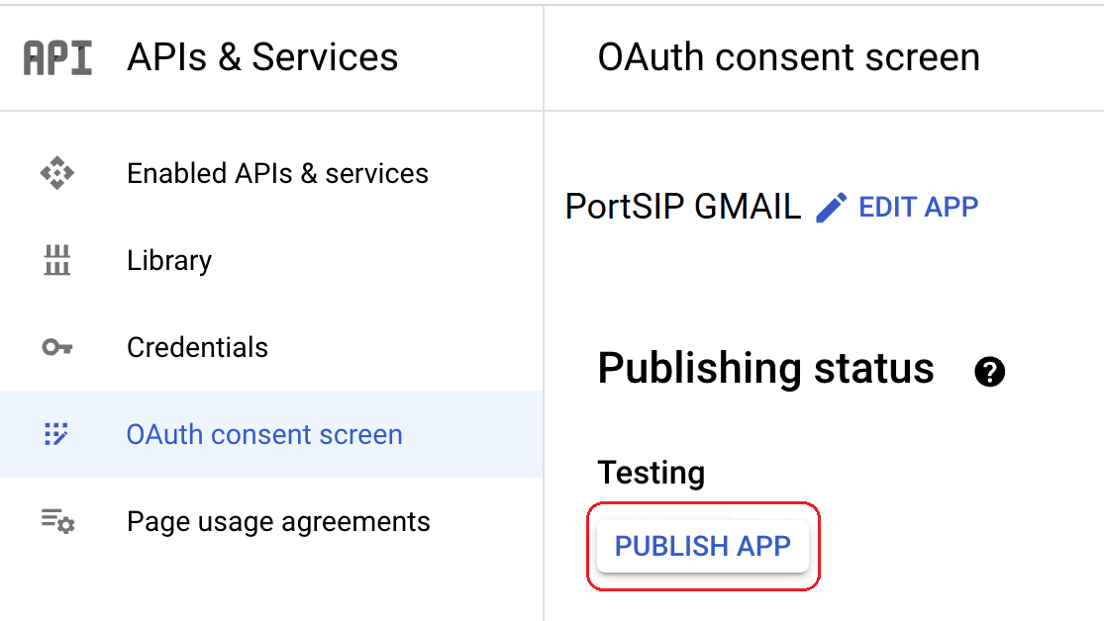
Task: Select the OAuth consent screen menu item
Action: coord(264,435)
